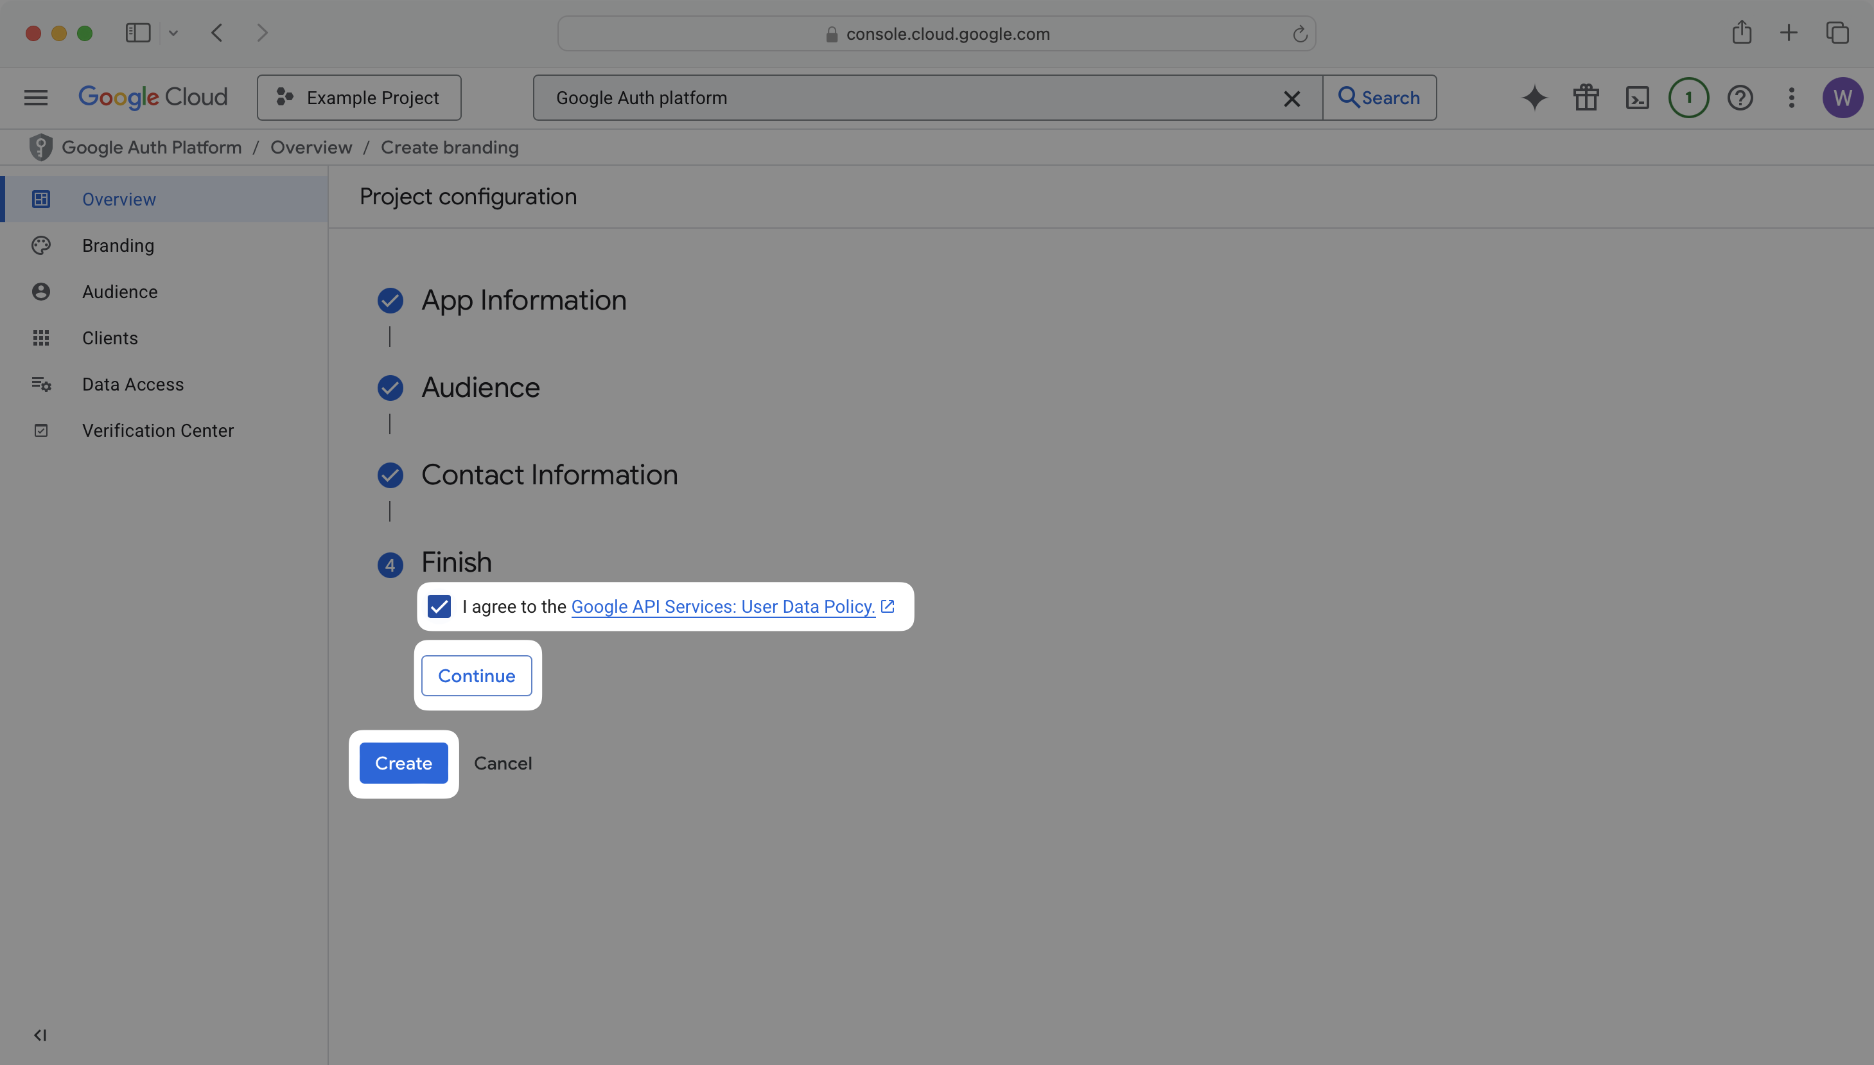The height and width of the screenshot is (1065, 1874).
Task: Select the Clients grid icon
Action: coord(40,337)
